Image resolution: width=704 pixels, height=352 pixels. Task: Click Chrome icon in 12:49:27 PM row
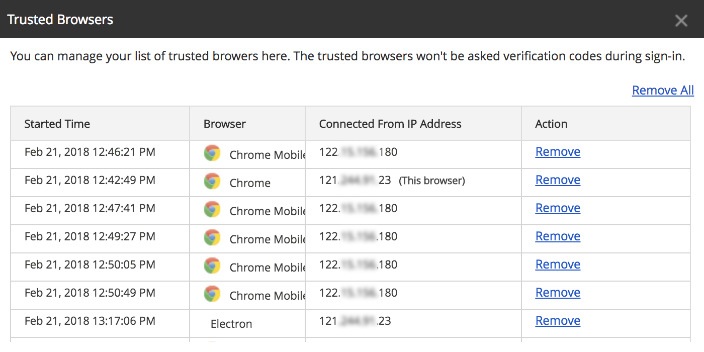coord(212,237)
